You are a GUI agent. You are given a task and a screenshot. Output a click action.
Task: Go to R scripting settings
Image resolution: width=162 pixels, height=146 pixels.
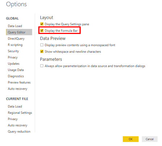click(15, 45)
